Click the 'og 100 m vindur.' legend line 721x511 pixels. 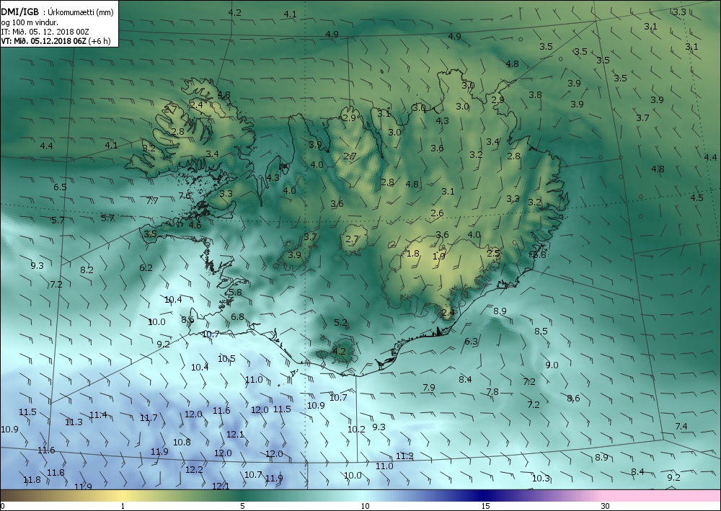pos(30,22)
